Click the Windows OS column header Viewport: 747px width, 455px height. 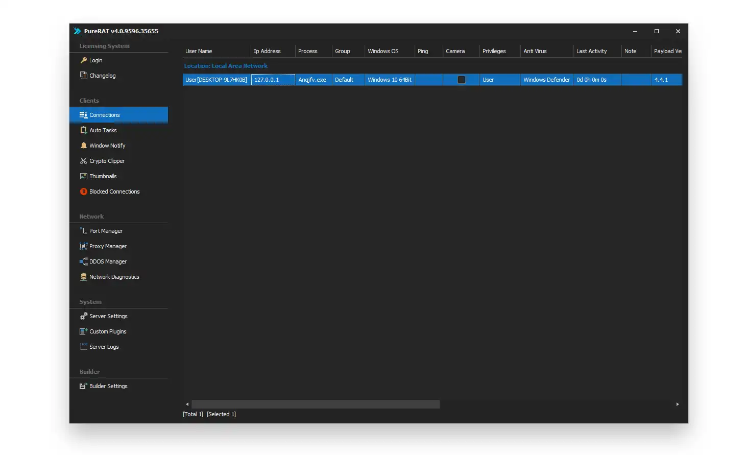click(x=383, y=51)
